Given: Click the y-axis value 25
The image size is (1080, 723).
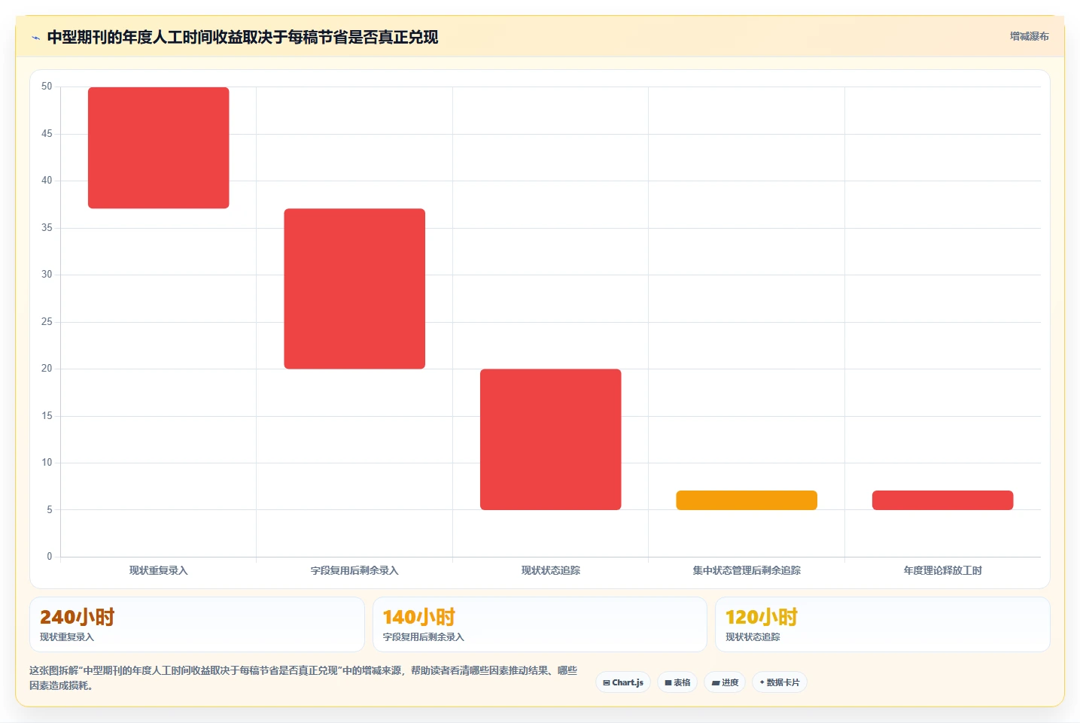Looking at the screenshot, I should (x=47, y=322).
